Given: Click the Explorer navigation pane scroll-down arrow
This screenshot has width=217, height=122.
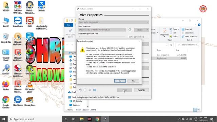Looking at the screenshot, I should pyautogui.click(x=88, y=106).
